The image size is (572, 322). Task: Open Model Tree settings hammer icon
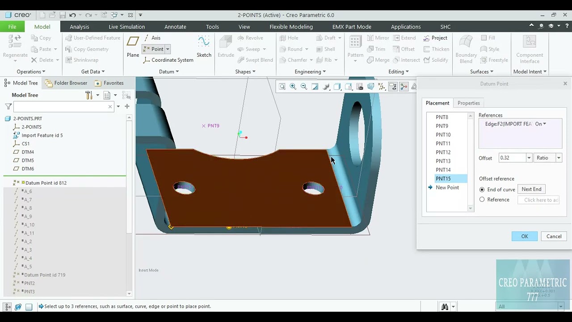click(x=88, y=95)
